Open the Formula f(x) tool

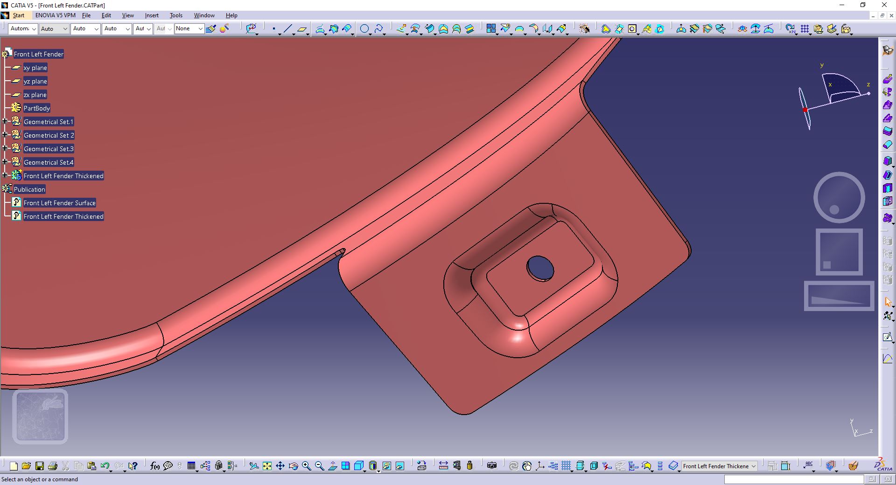(155, 465)
